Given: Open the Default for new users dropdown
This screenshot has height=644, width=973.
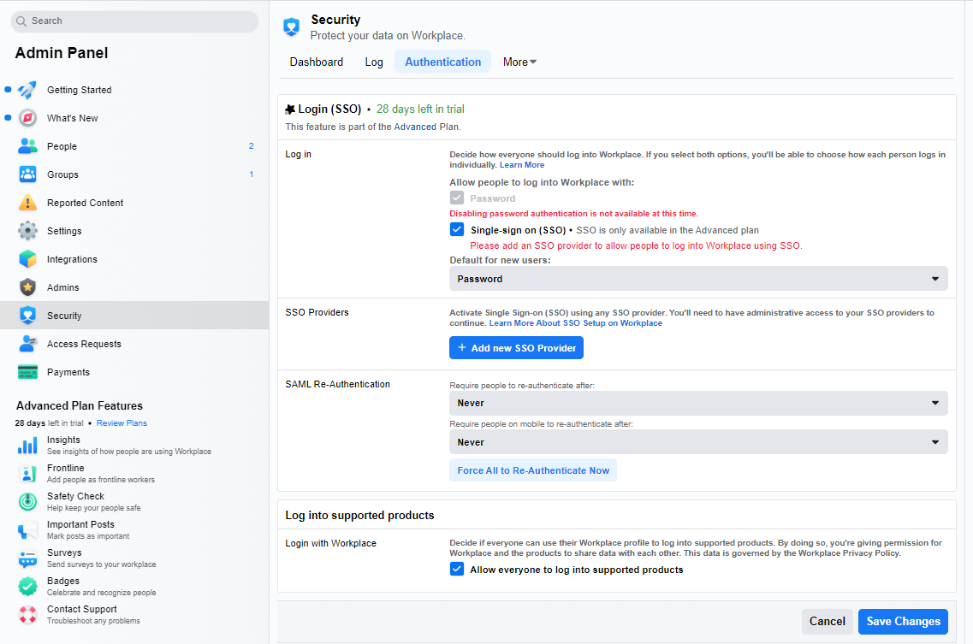Looking at the screenshot, I should (x=698, y=279).
